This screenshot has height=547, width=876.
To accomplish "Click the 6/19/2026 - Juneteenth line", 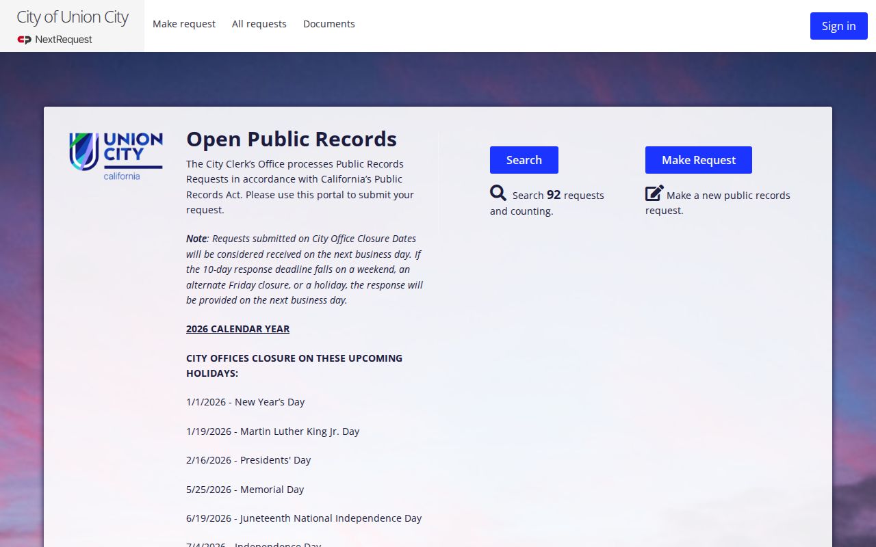I will point(304,518).
